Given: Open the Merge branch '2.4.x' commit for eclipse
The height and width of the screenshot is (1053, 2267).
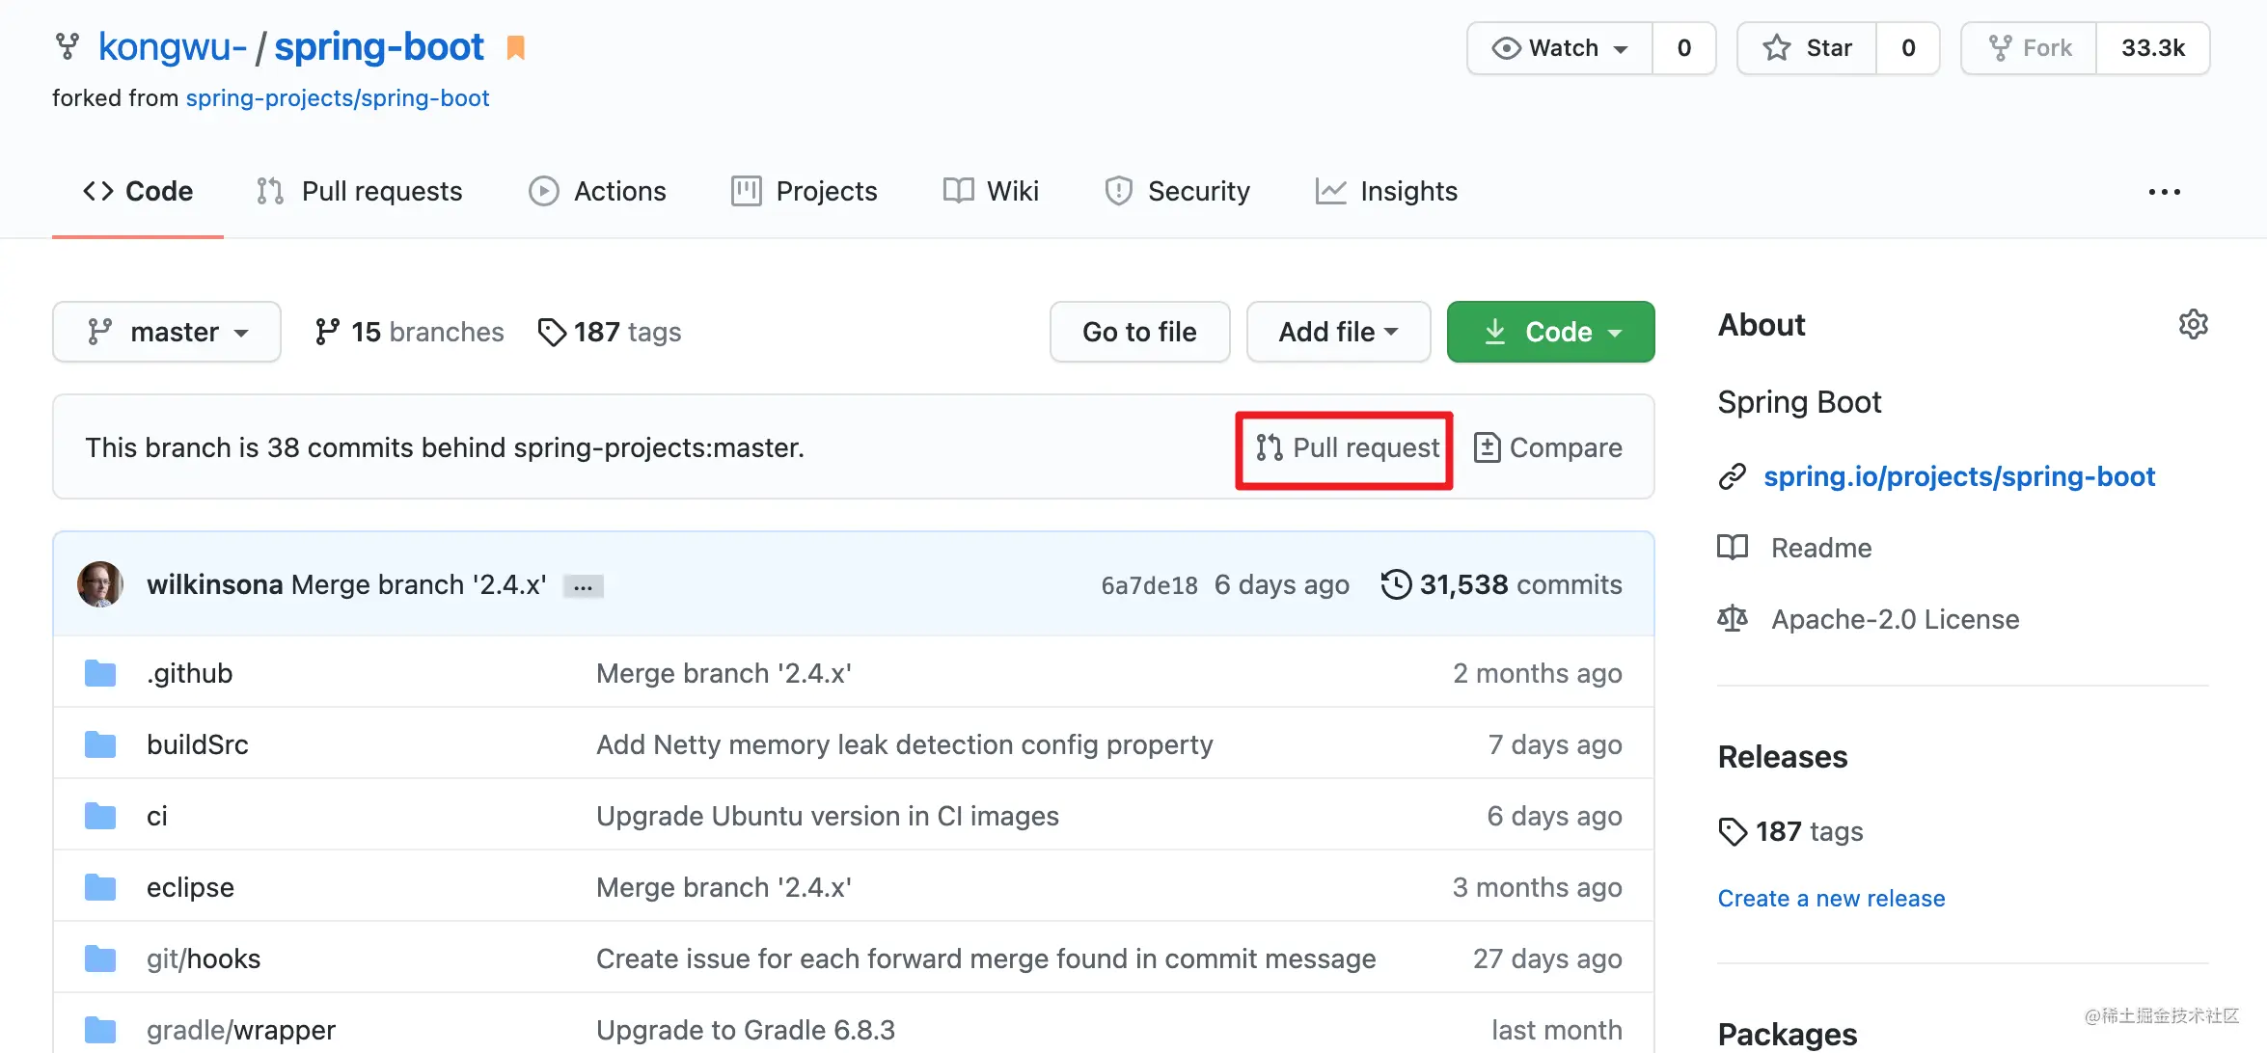Looking at the screenshot, I should click(724, 887).
